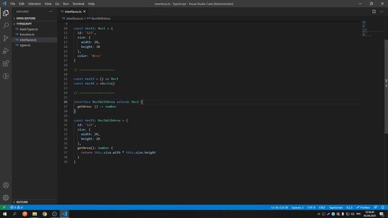Open the Run menu

66,4
